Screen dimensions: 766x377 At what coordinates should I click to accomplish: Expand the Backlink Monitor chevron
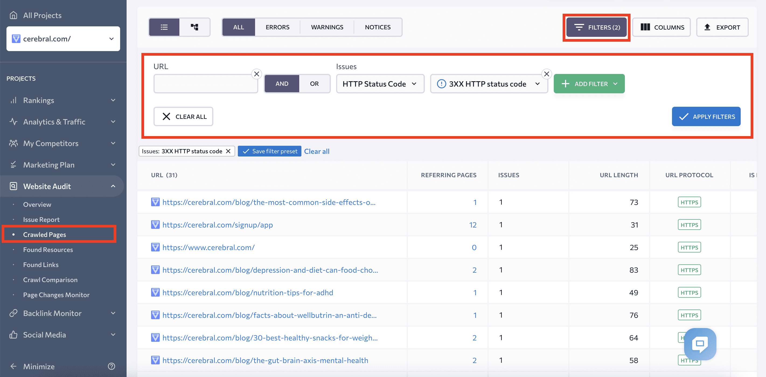coord(113,313)
